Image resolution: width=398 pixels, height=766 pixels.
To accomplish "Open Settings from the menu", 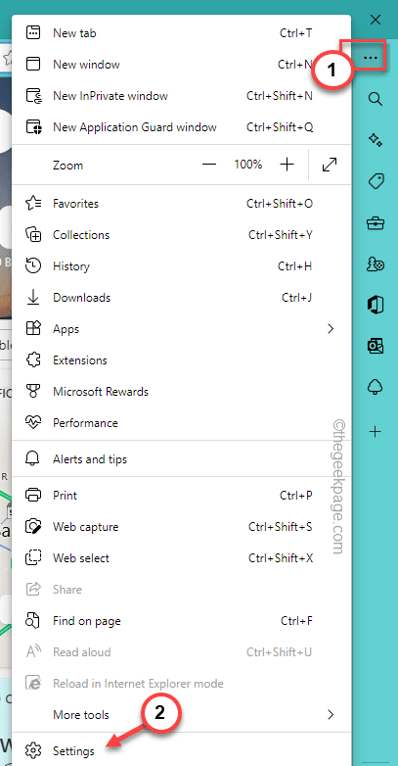I will (182, 750).
